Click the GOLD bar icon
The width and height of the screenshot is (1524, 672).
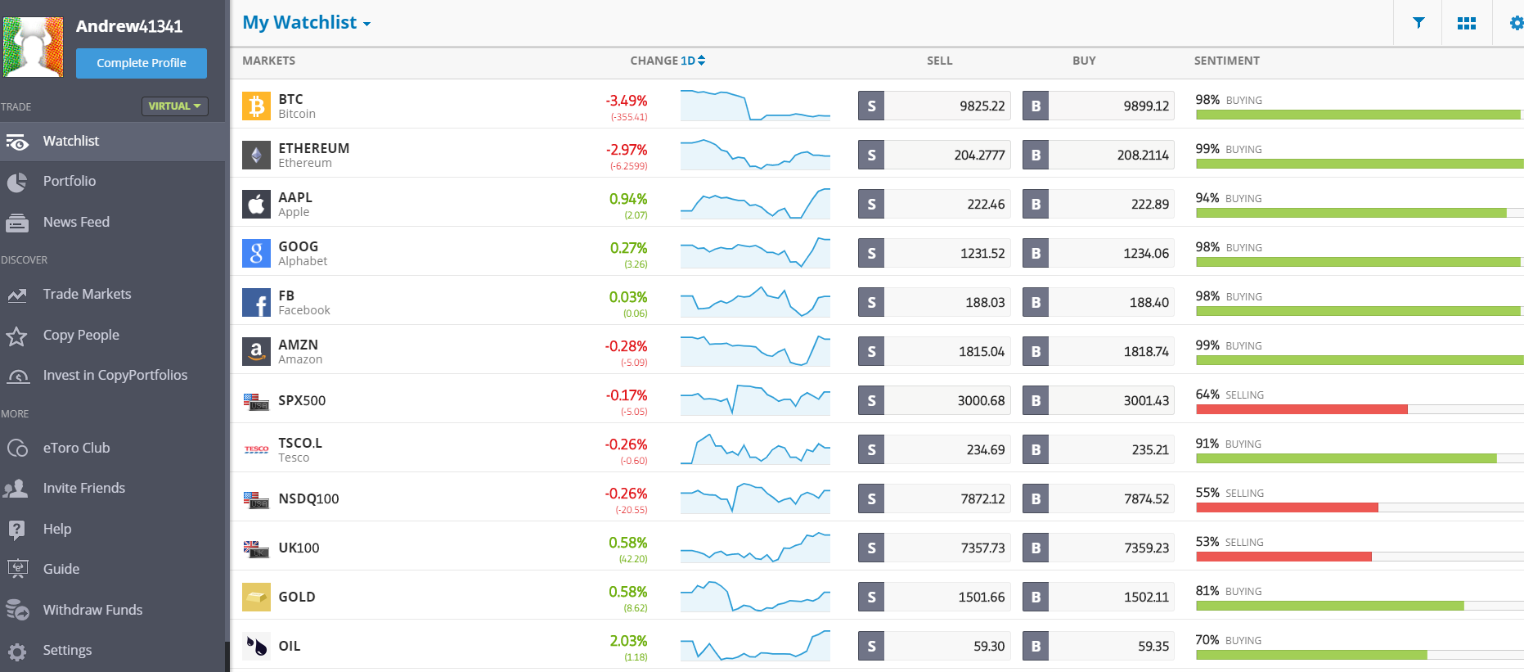pyautogui.click(x=256, y=597)
